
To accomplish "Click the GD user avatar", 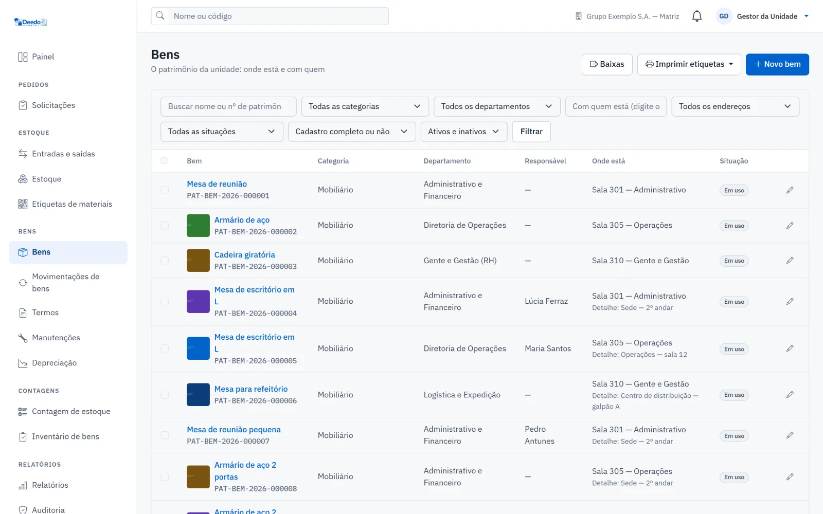I will coord(724,16).
